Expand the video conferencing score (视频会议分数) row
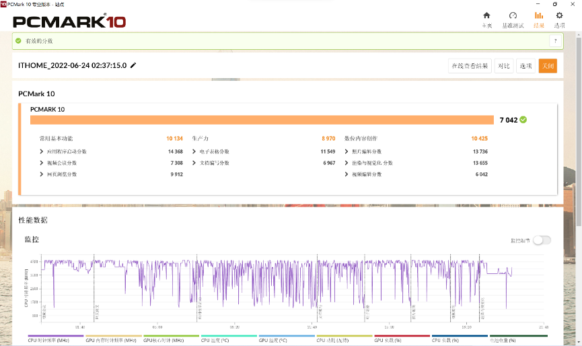 click(42, 163)
